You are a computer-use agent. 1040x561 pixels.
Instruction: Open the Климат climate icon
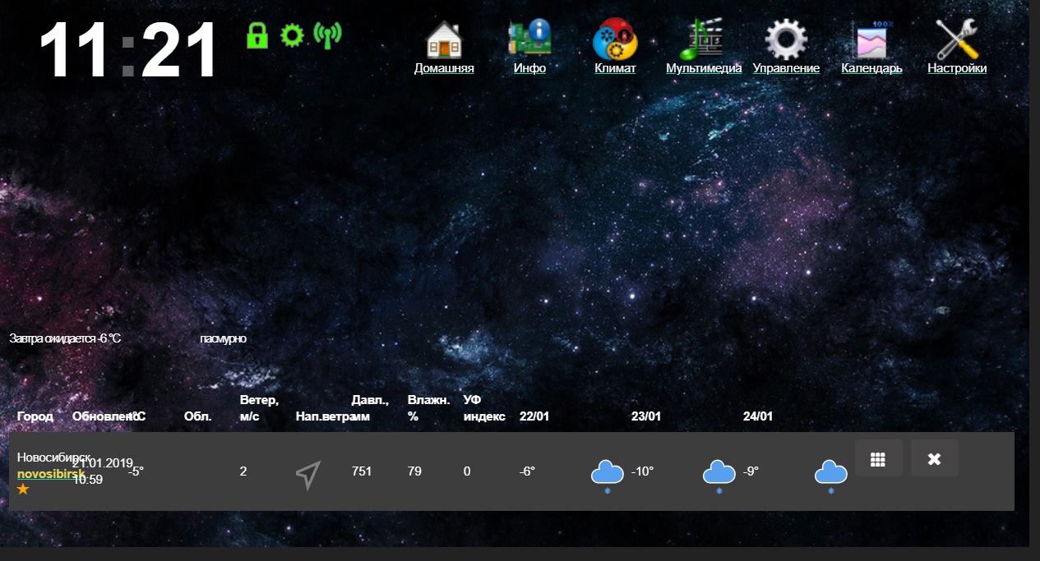[615, 39]
